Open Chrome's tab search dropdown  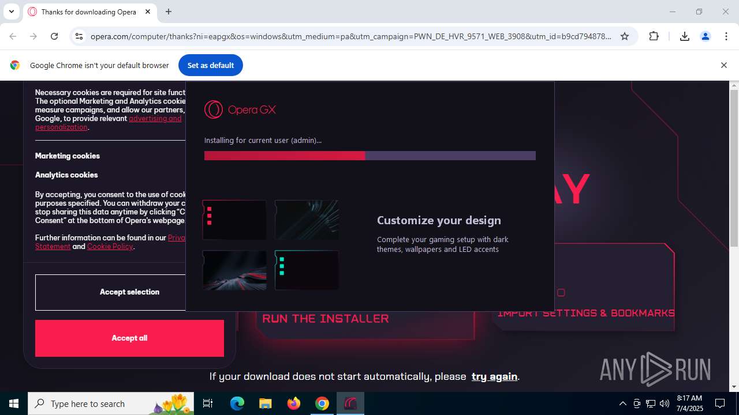[11, 12]
